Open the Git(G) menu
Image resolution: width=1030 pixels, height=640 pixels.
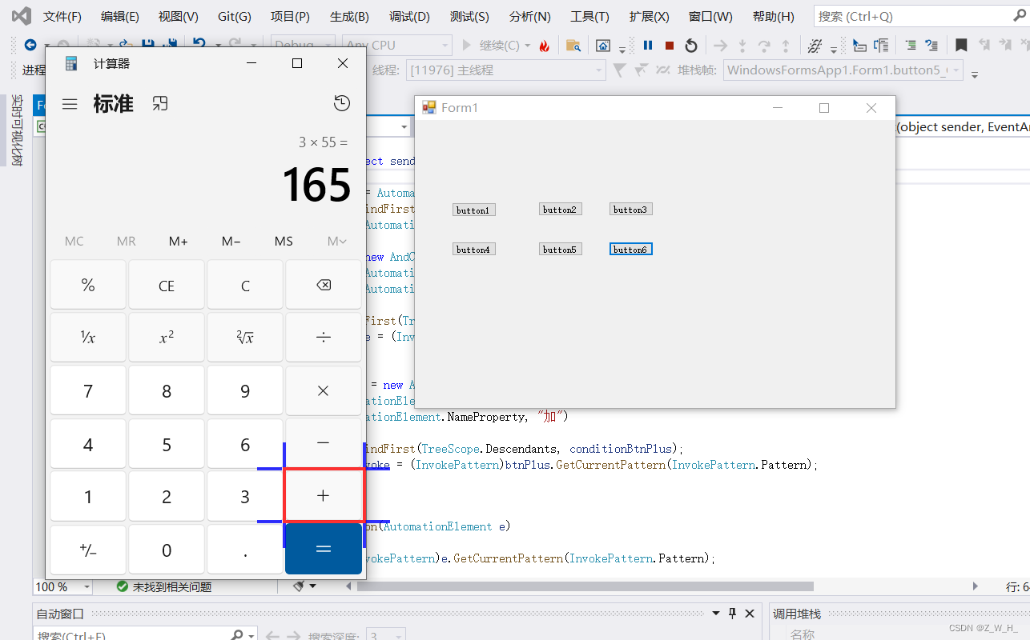pos(234,16)
